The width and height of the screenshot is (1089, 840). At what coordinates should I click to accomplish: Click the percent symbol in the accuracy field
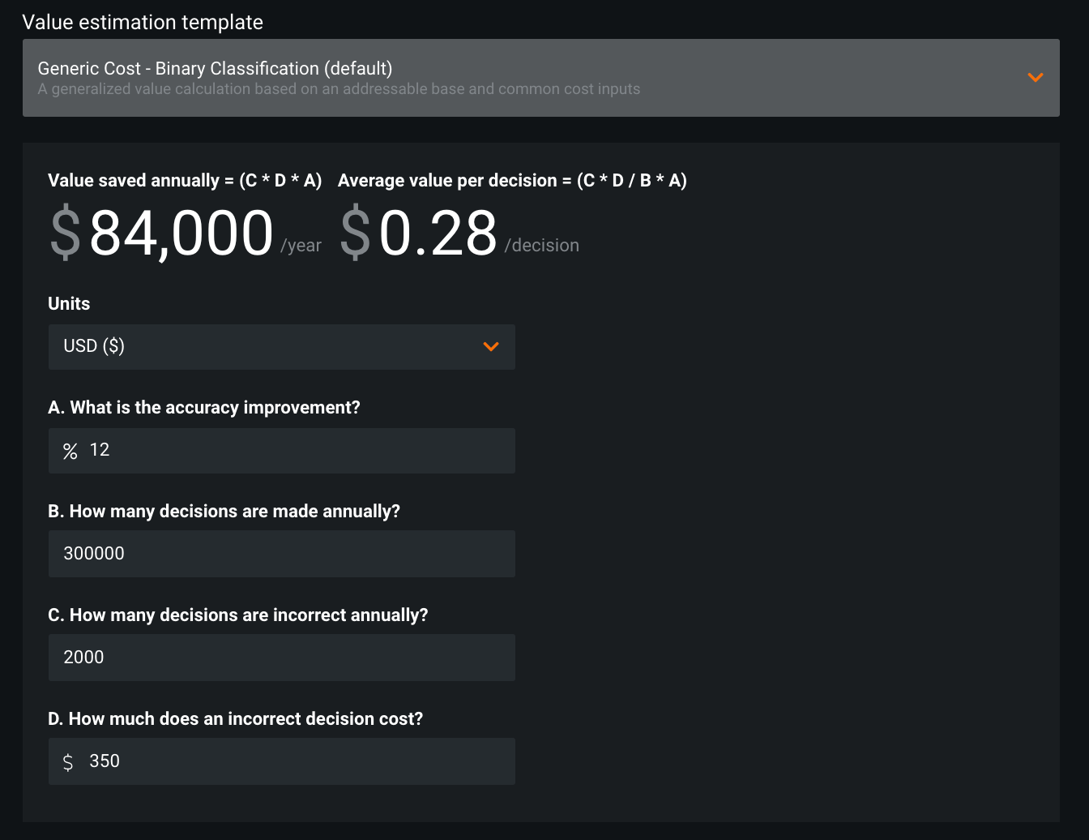pyautogui.click(x=70, y=451)
